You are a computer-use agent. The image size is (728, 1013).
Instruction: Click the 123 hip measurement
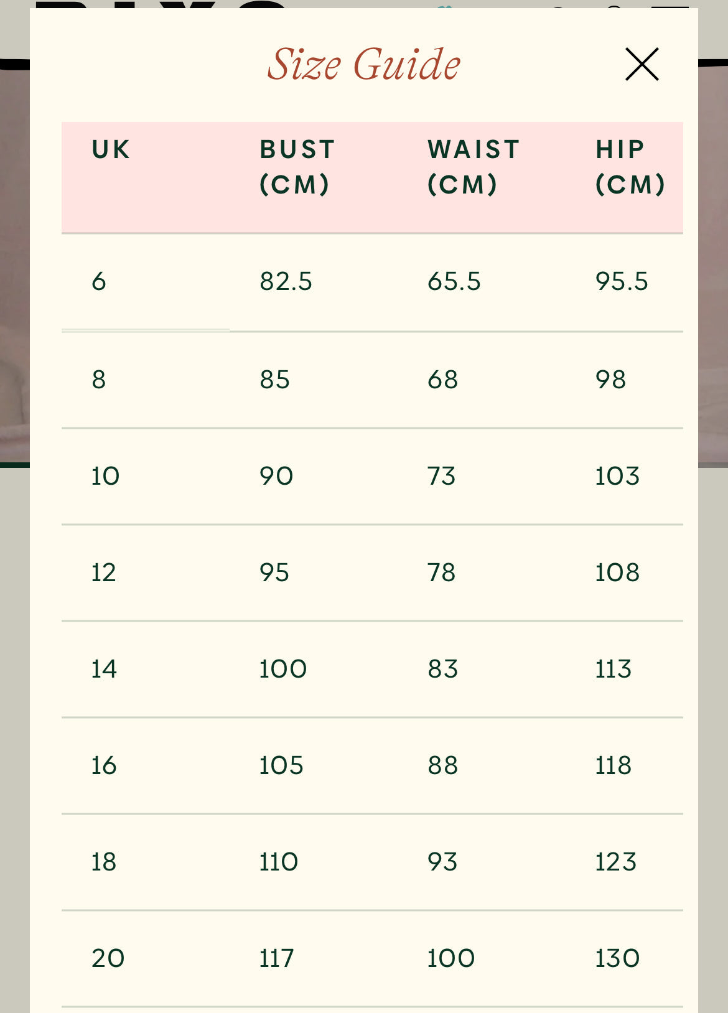click(x=616, y=862)
